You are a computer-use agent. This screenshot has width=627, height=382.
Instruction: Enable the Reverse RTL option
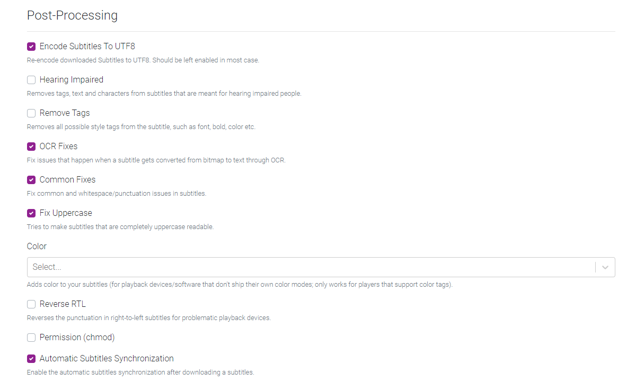[31, 304]
